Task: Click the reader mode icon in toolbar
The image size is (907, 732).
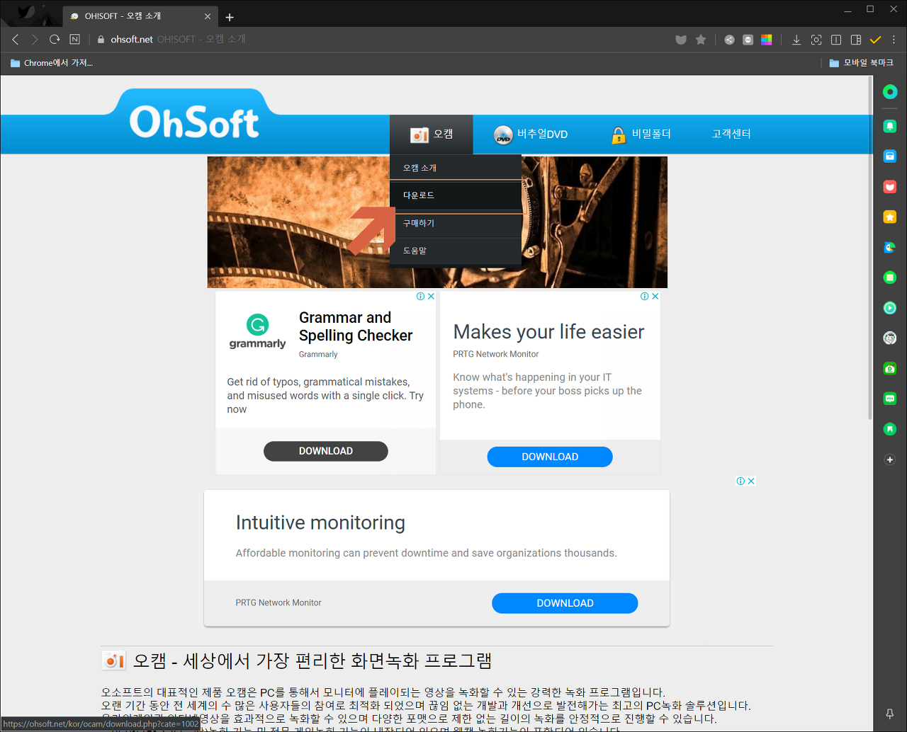Action: coord(836,40)
